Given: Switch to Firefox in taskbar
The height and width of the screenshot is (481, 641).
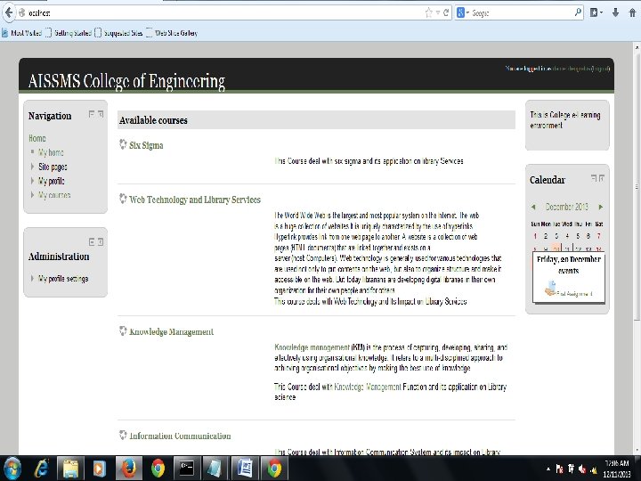Looking at the screenshot, I should pos(129,469).
